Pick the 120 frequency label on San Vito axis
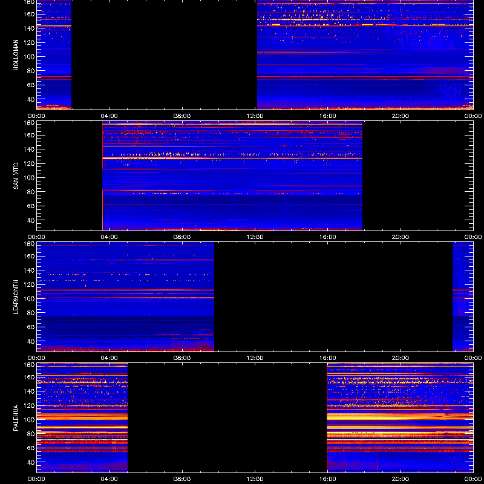Viewport: 484px width, 484px height. click(x=30, y=163)
